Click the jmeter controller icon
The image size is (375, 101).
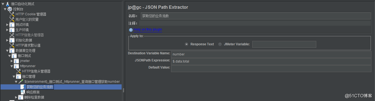click(x=16, y=61)
